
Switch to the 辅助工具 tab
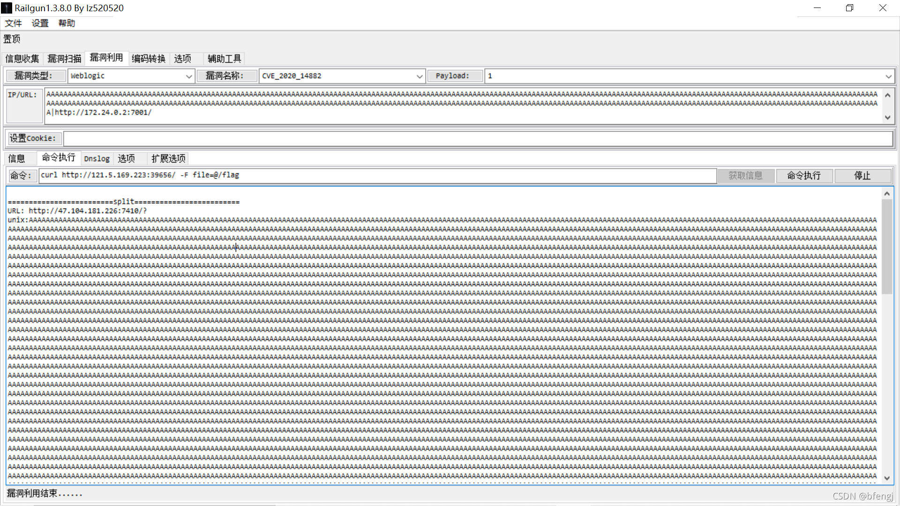pos(225,59)
